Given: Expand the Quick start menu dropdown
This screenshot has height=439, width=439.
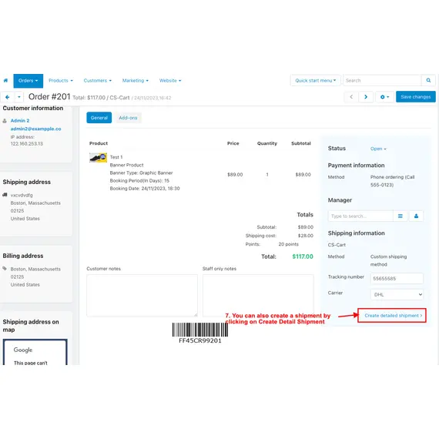Looking at the screenshot, I should pyautogui.click(x=315, y=81).
